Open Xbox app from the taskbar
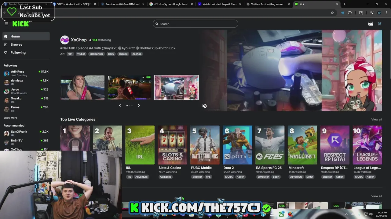 coord(281,214)
